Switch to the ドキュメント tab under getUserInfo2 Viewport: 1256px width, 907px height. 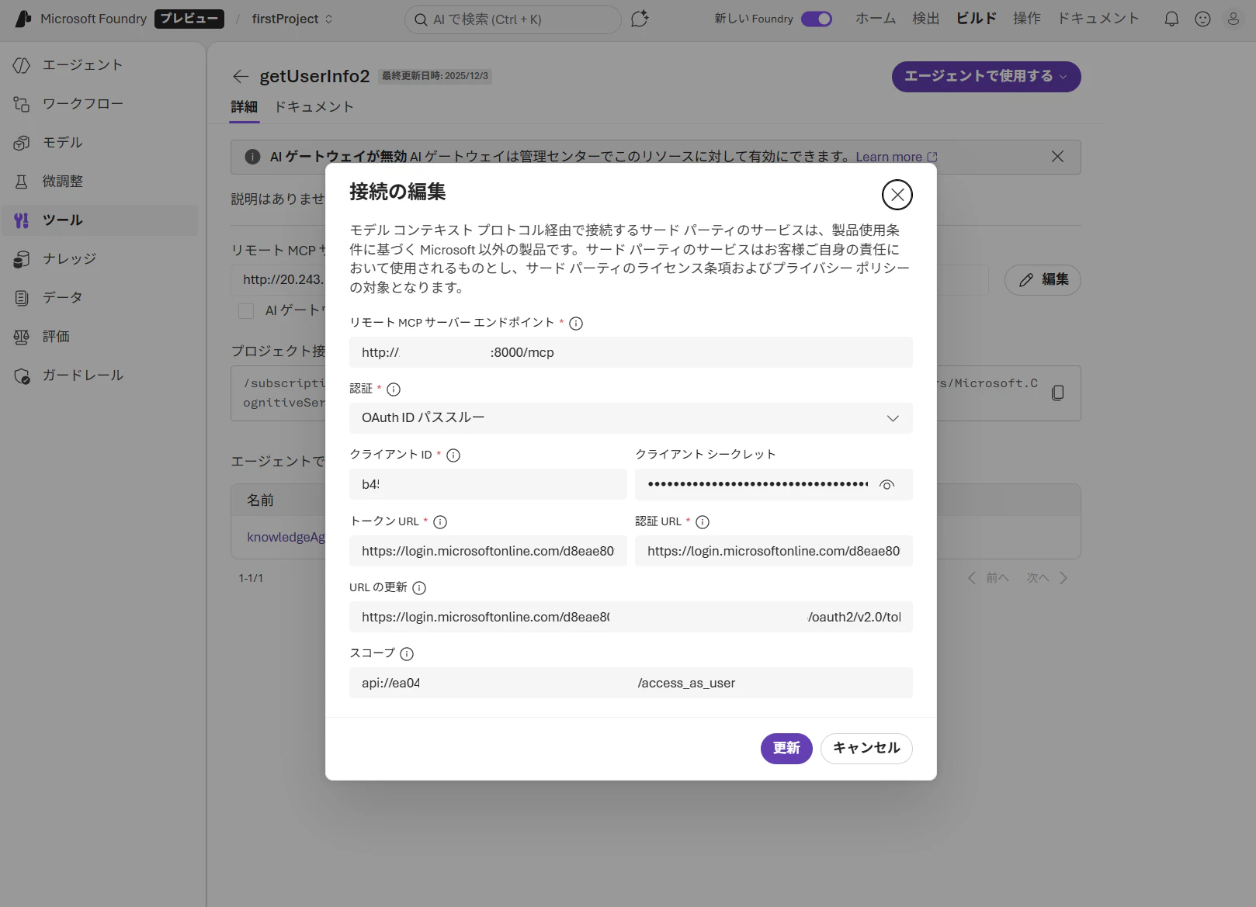tap(314, 107)
